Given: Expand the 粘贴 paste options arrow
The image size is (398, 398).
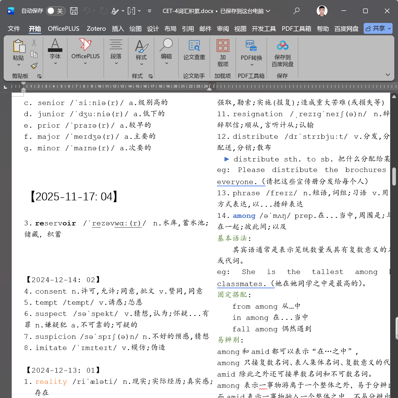Looking at the screenshot, I should coord(18,65).
